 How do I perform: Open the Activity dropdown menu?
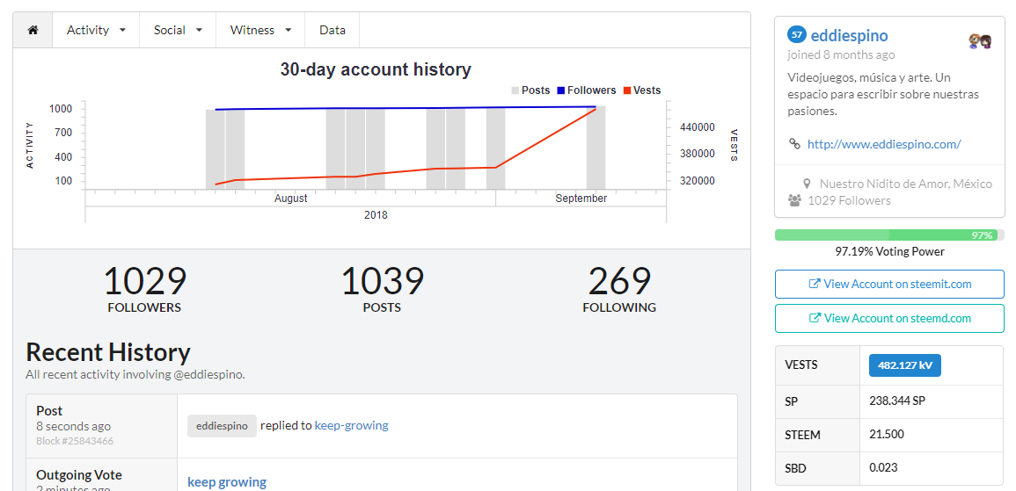(96, 30)
